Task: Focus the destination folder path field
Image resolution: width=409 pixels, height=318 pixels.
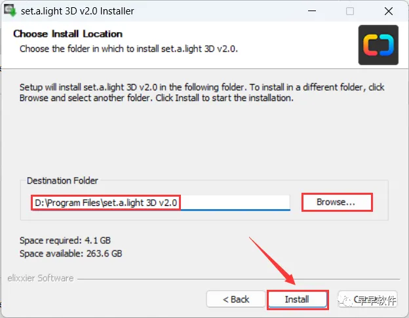Action: [x=161, y=203]
